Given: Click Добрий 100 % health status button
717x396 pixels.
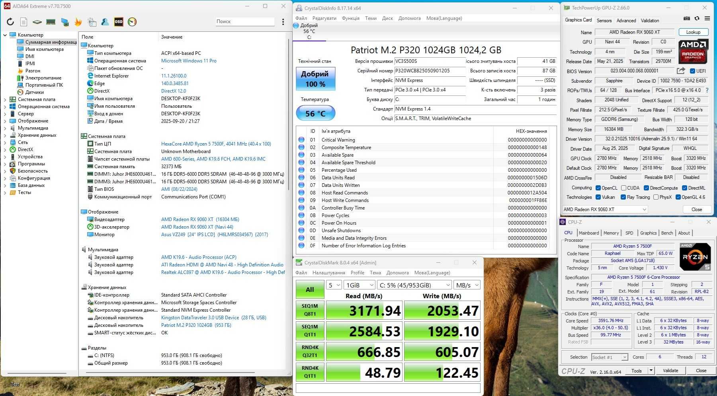Looking at the screenshot, I should point(315,79).
